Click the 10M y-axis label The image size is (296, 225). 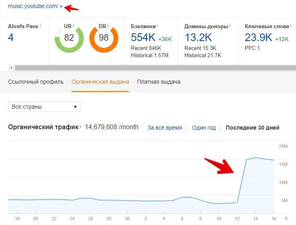(x=283, y=182)
